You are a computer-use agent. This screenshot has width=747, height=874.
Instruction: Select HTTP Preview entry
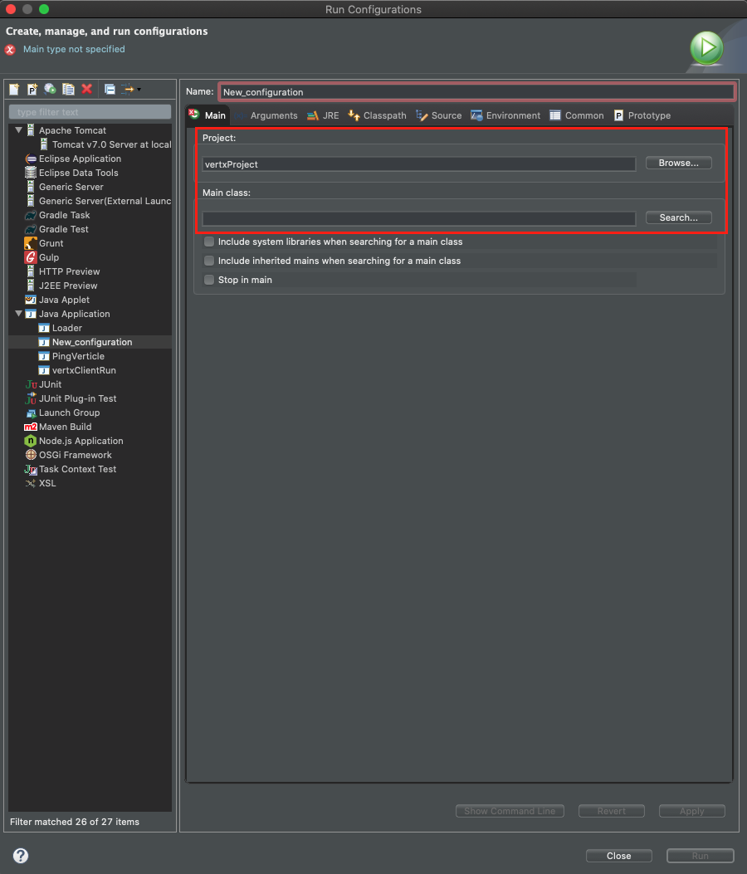tap(62, 271)
